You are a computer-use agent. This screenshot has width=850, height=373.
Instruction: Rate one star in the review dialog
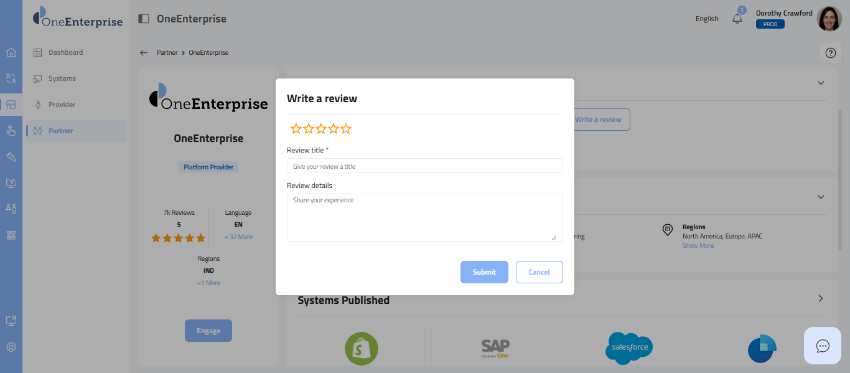click(x=296, y=129)
